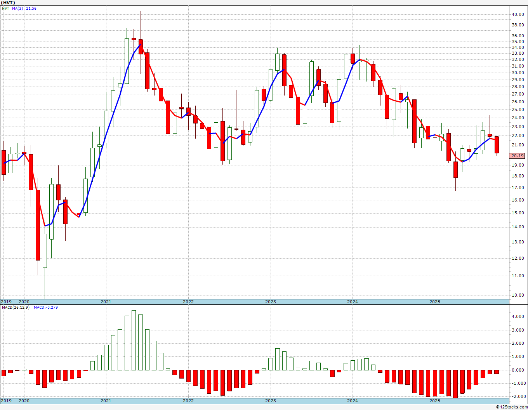Click the 30.00 price axis label

(518, 73)
